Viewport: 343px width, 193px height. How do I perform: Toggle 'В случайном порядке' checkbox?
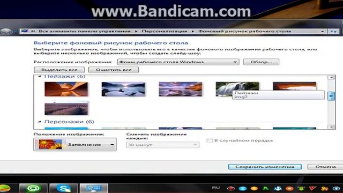click(210, 140)
